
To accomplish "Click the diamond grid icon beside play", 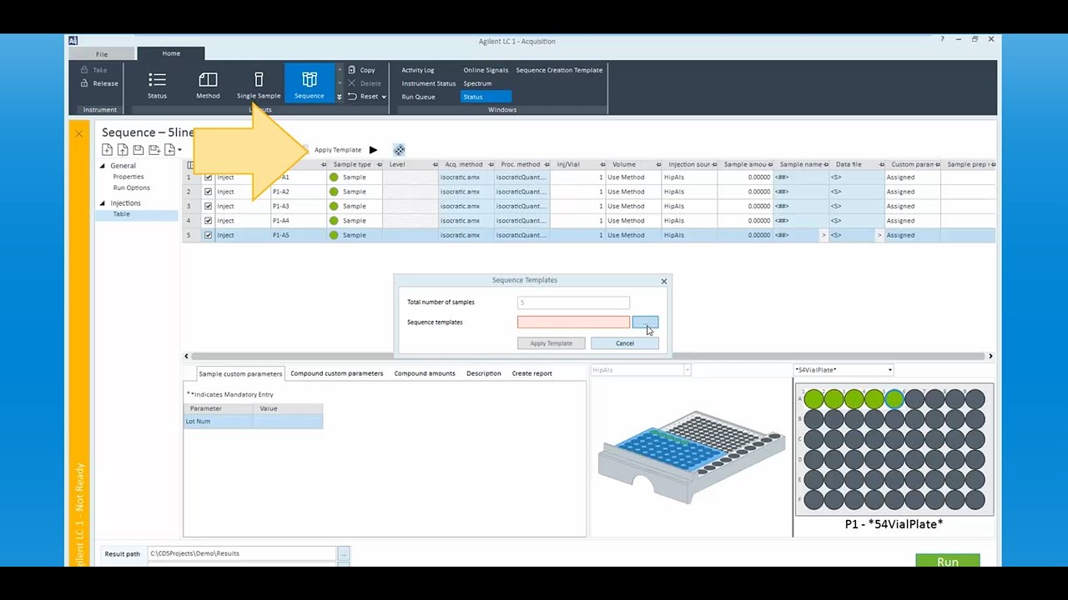I will pyautogui.click(x=399, y=150).
